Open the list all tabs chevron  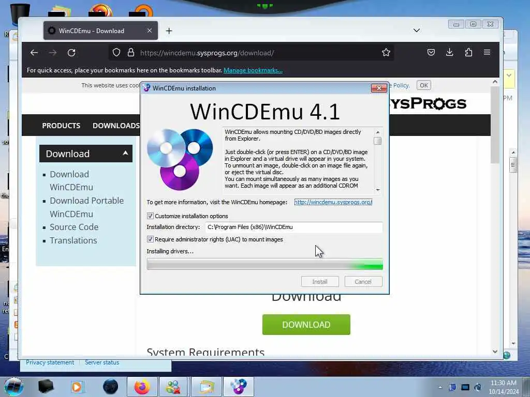[x=417, y=30]
